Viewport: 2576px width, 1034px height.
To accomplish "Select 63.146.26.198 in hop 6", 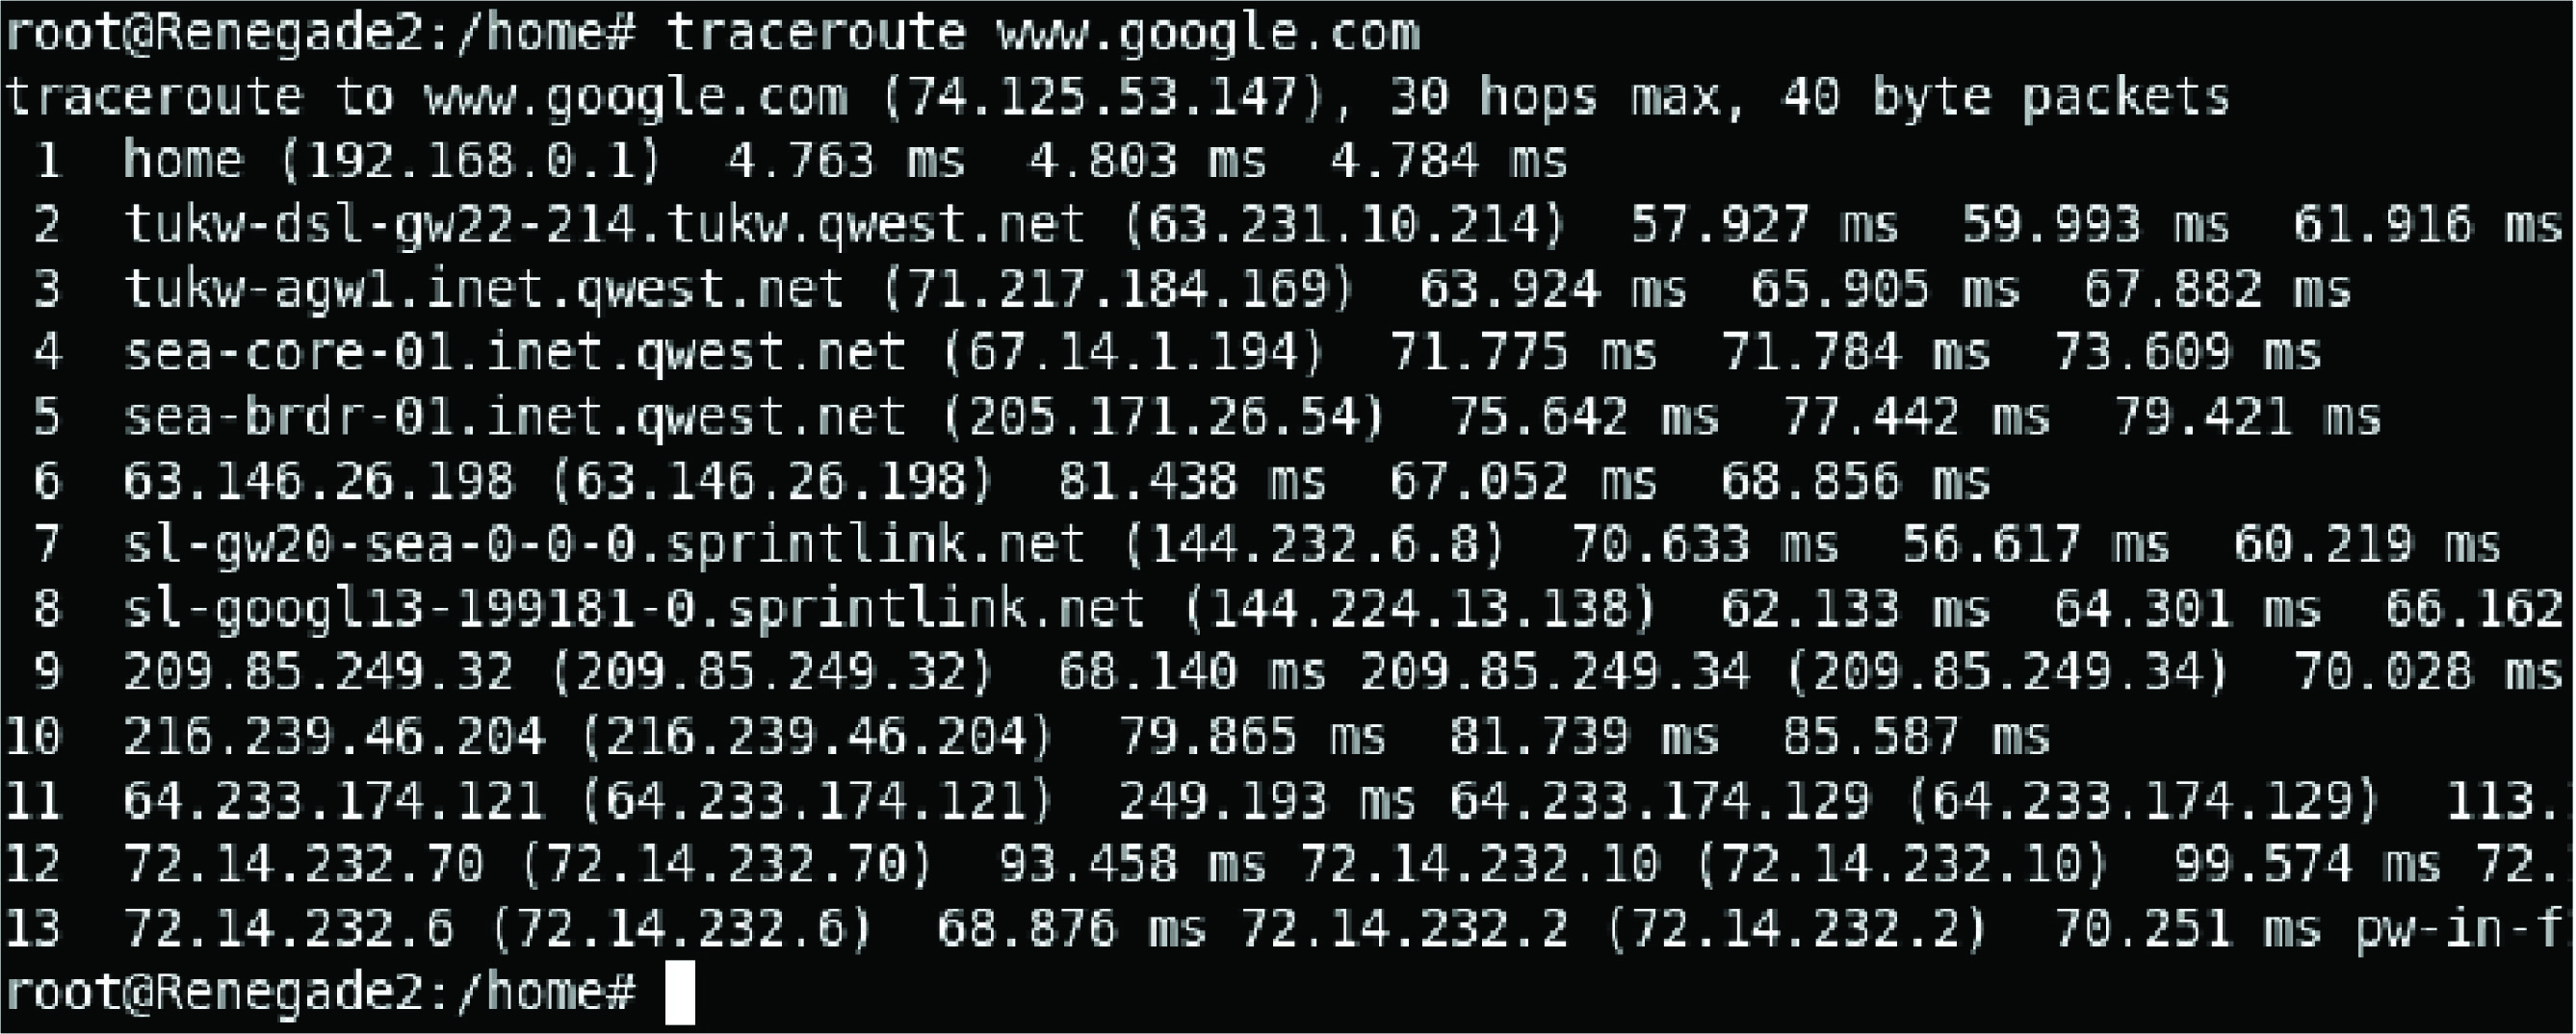I will click(x=318, y=481).
